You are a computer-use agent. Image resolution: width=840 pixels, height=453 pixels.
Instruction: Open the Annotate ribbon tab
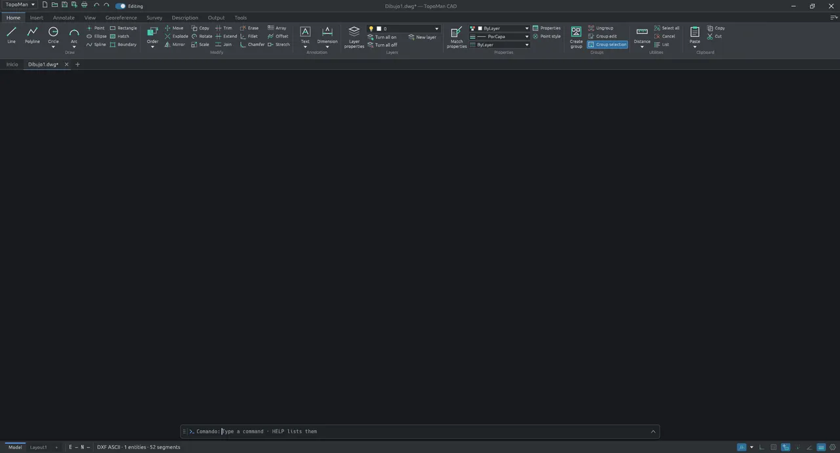[x=64, y=18]
